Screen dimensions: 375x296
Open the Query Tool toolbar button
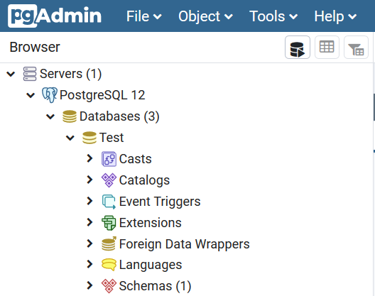tap(298, 48)
